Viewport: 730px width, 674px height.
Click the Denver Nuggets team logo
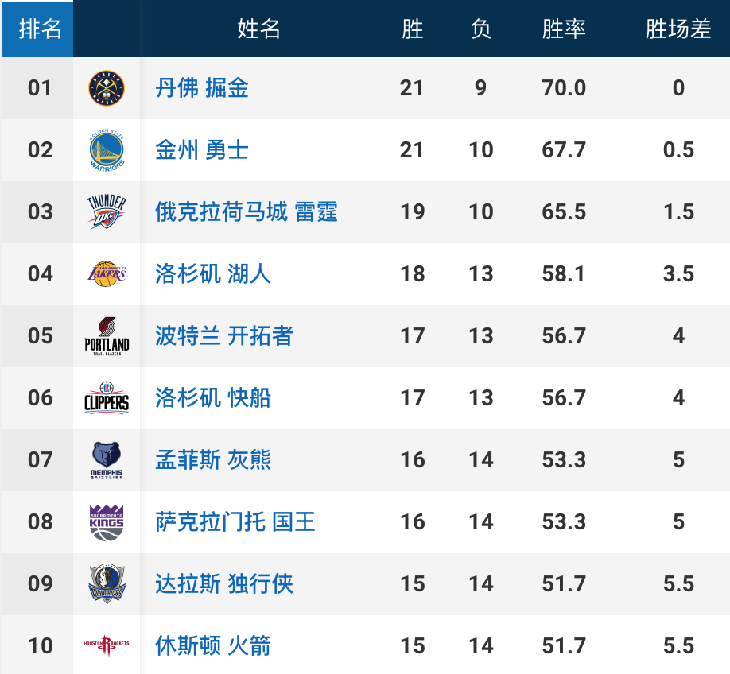click(x=107, y=87)
